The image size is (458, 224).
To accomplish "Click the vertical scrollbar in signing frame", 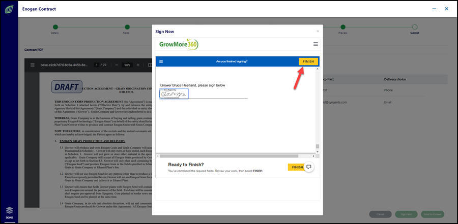I will [x=318, y=110].
